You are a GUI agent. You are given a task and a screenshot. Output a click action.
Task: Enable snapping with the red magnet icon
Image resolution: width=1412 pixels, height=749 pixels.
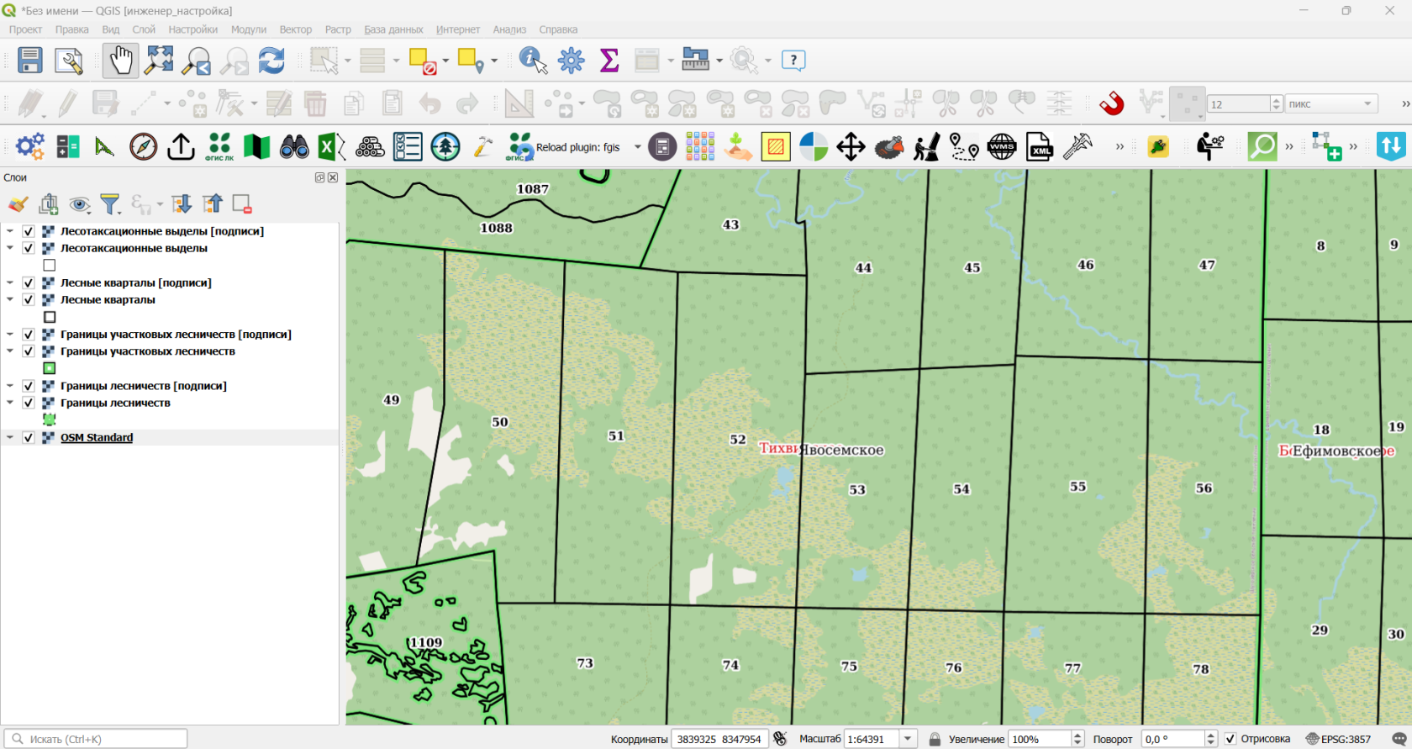pos(1111,103)
